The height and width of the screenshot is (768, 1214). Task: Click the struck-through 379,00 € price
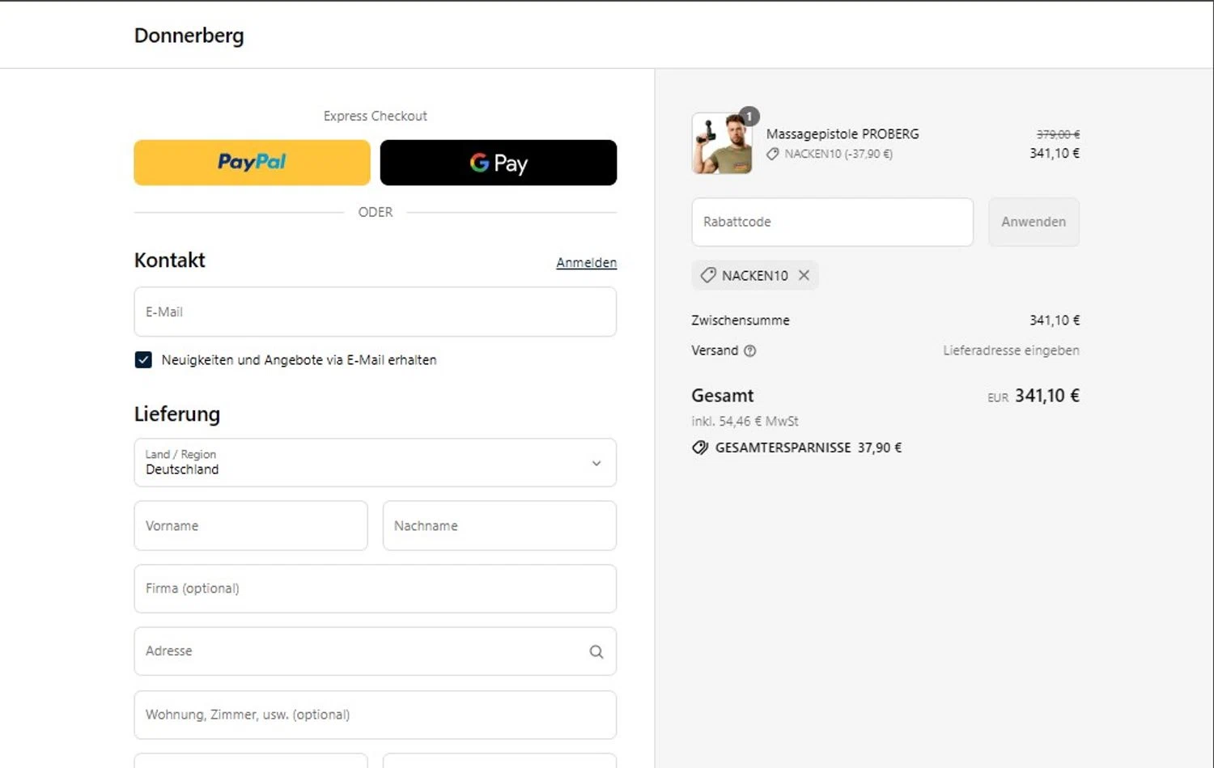1058,134
